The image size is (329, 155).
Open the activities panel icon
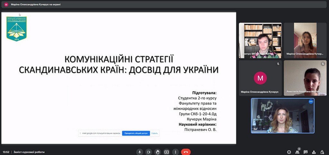(x=314, y=152)
